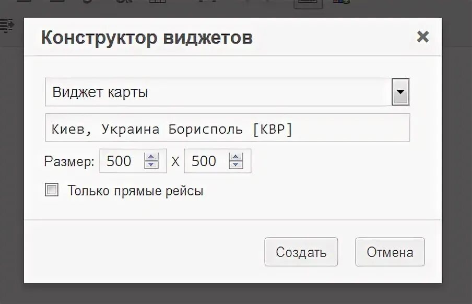The height and width of the screenshot is (304, 472).
Task: Increase width with the up spinner arrow
Action: 151,157
